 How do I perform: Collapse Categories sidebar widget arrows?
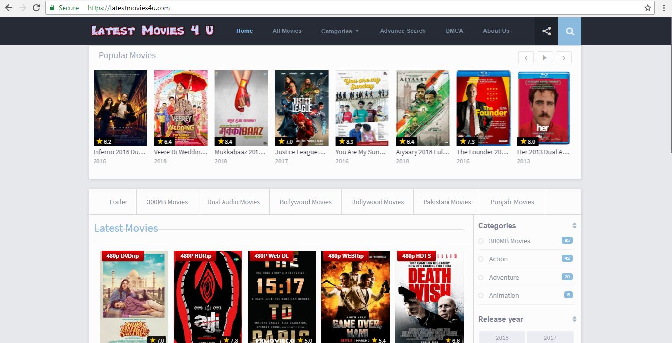pos(574,226)
